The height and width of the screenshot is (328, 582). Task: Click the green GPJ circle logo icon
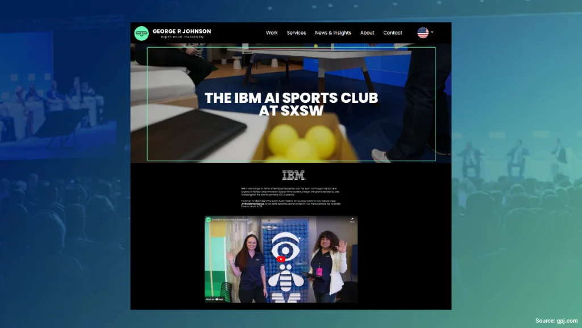tap(142, 33)
